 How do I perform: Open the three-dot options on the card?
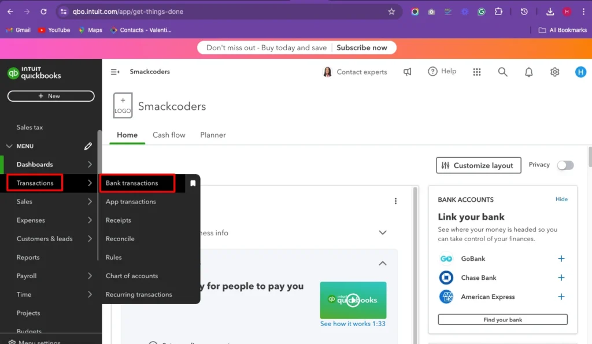pos(395,201)
